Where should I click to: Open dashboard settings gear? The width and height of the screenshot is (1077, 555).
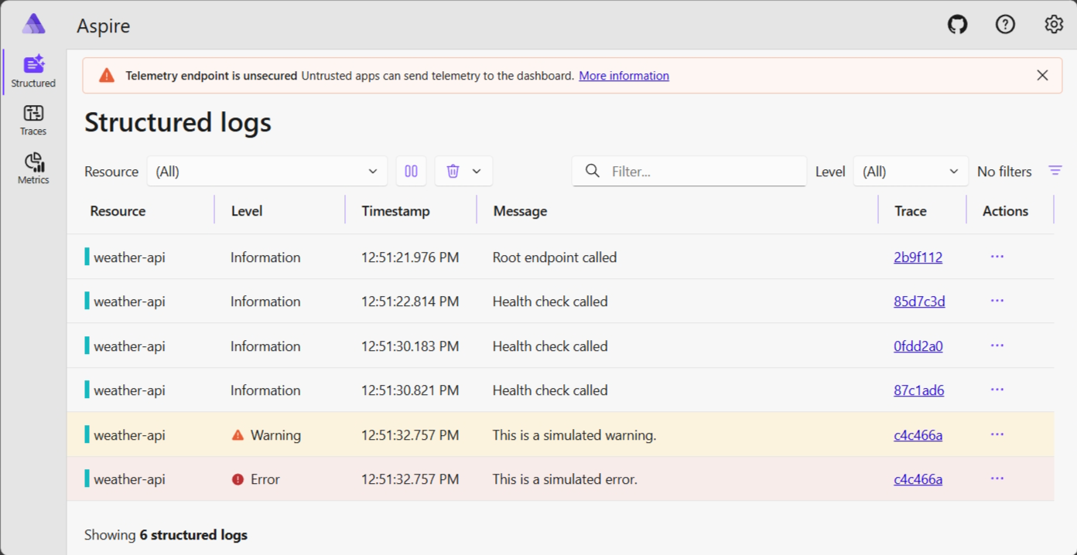(x=1054, y=24)
